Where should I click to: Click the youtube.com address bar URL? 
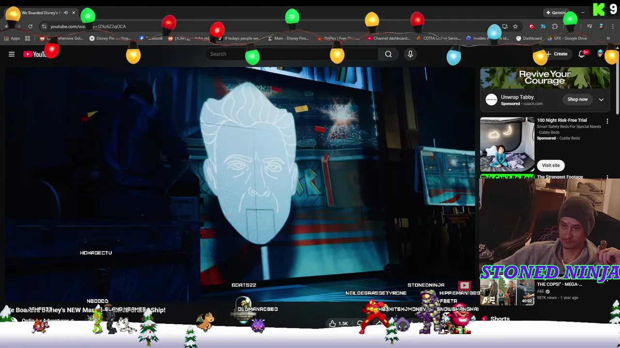point(88,27)
